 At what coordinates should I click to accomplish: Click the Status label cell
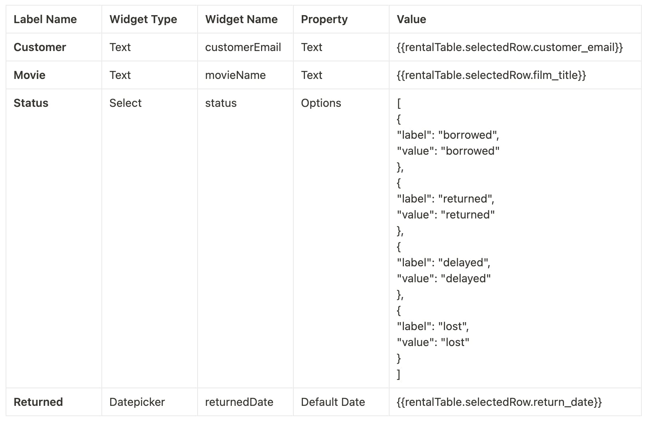click(x=31, y=103)
